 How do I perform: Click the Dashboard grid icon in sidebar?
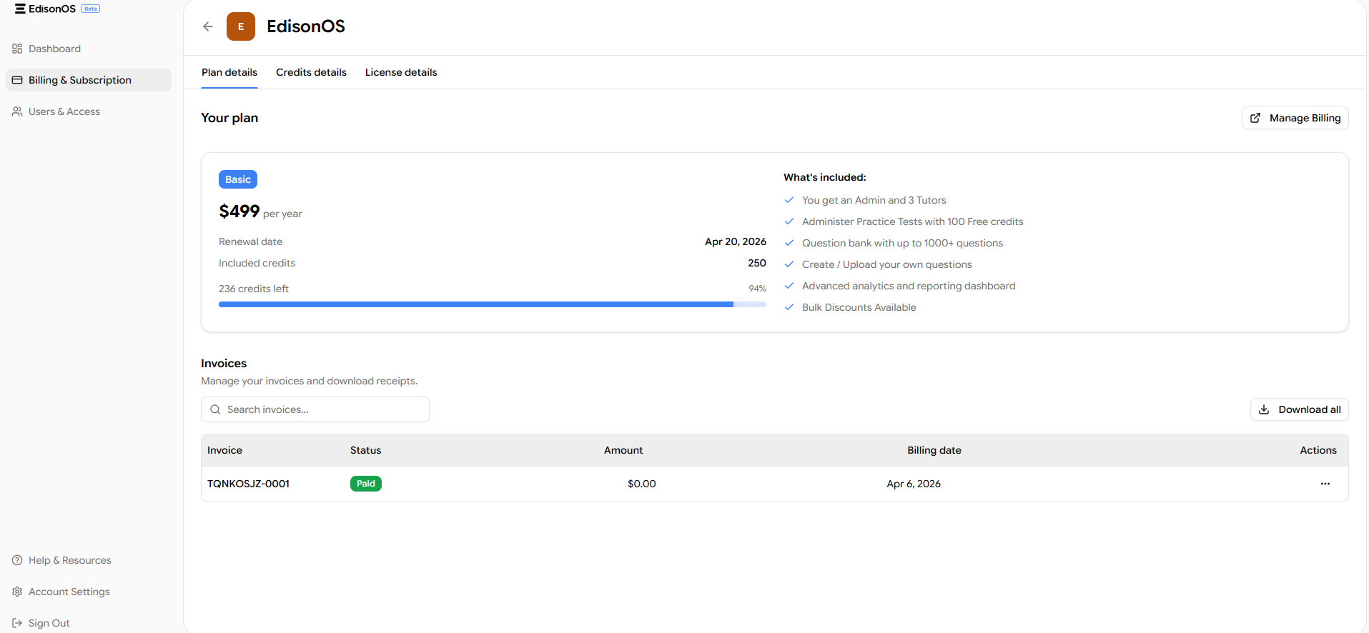point(17,49)
